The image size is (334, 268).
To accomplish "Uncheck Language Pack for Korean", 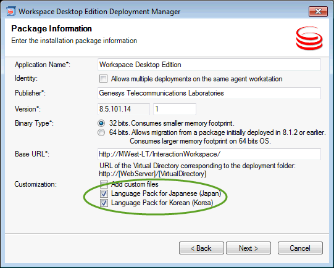I will coord(104,203).
